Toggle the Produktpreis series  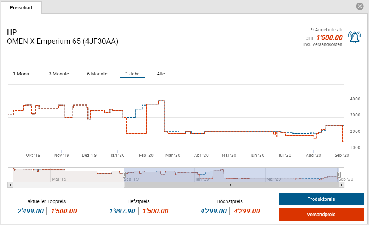[x=321, y=199]
